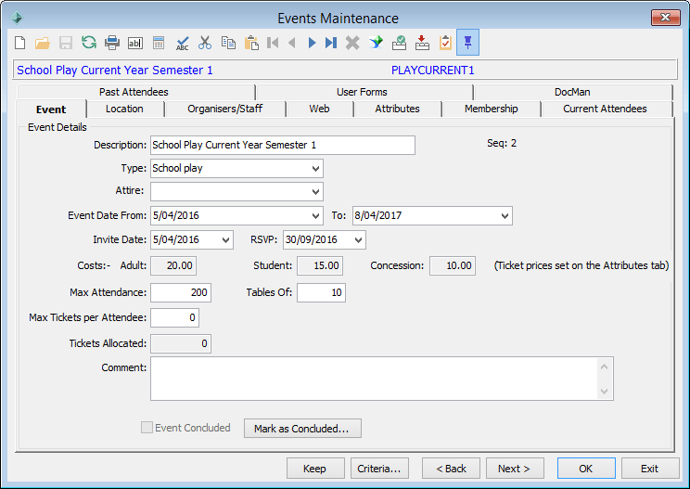Click the Print icon in toolbar

112,43
